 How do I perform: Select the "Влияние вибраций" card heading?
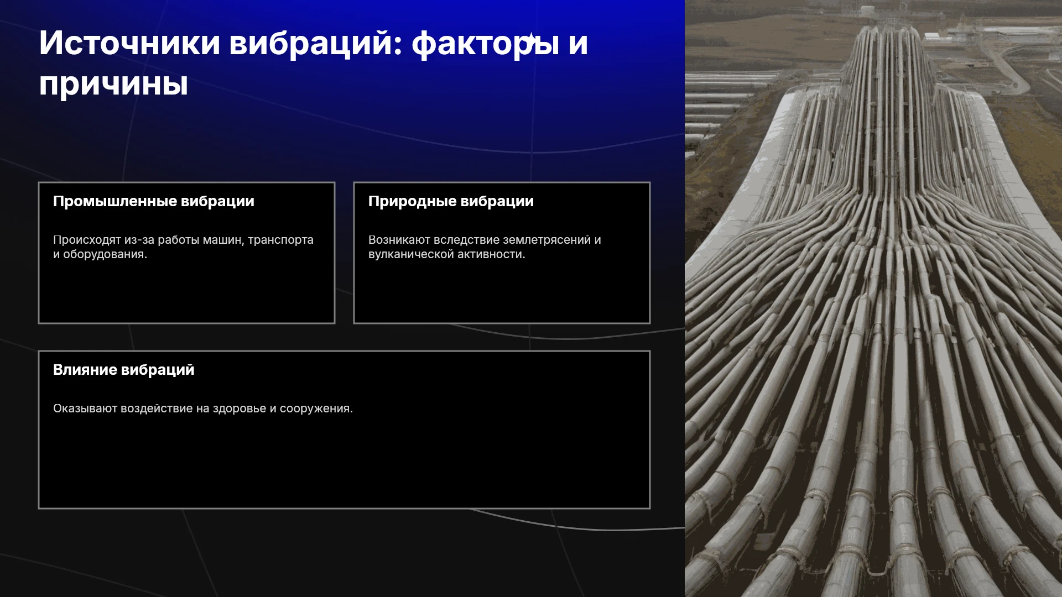[124, 370]
